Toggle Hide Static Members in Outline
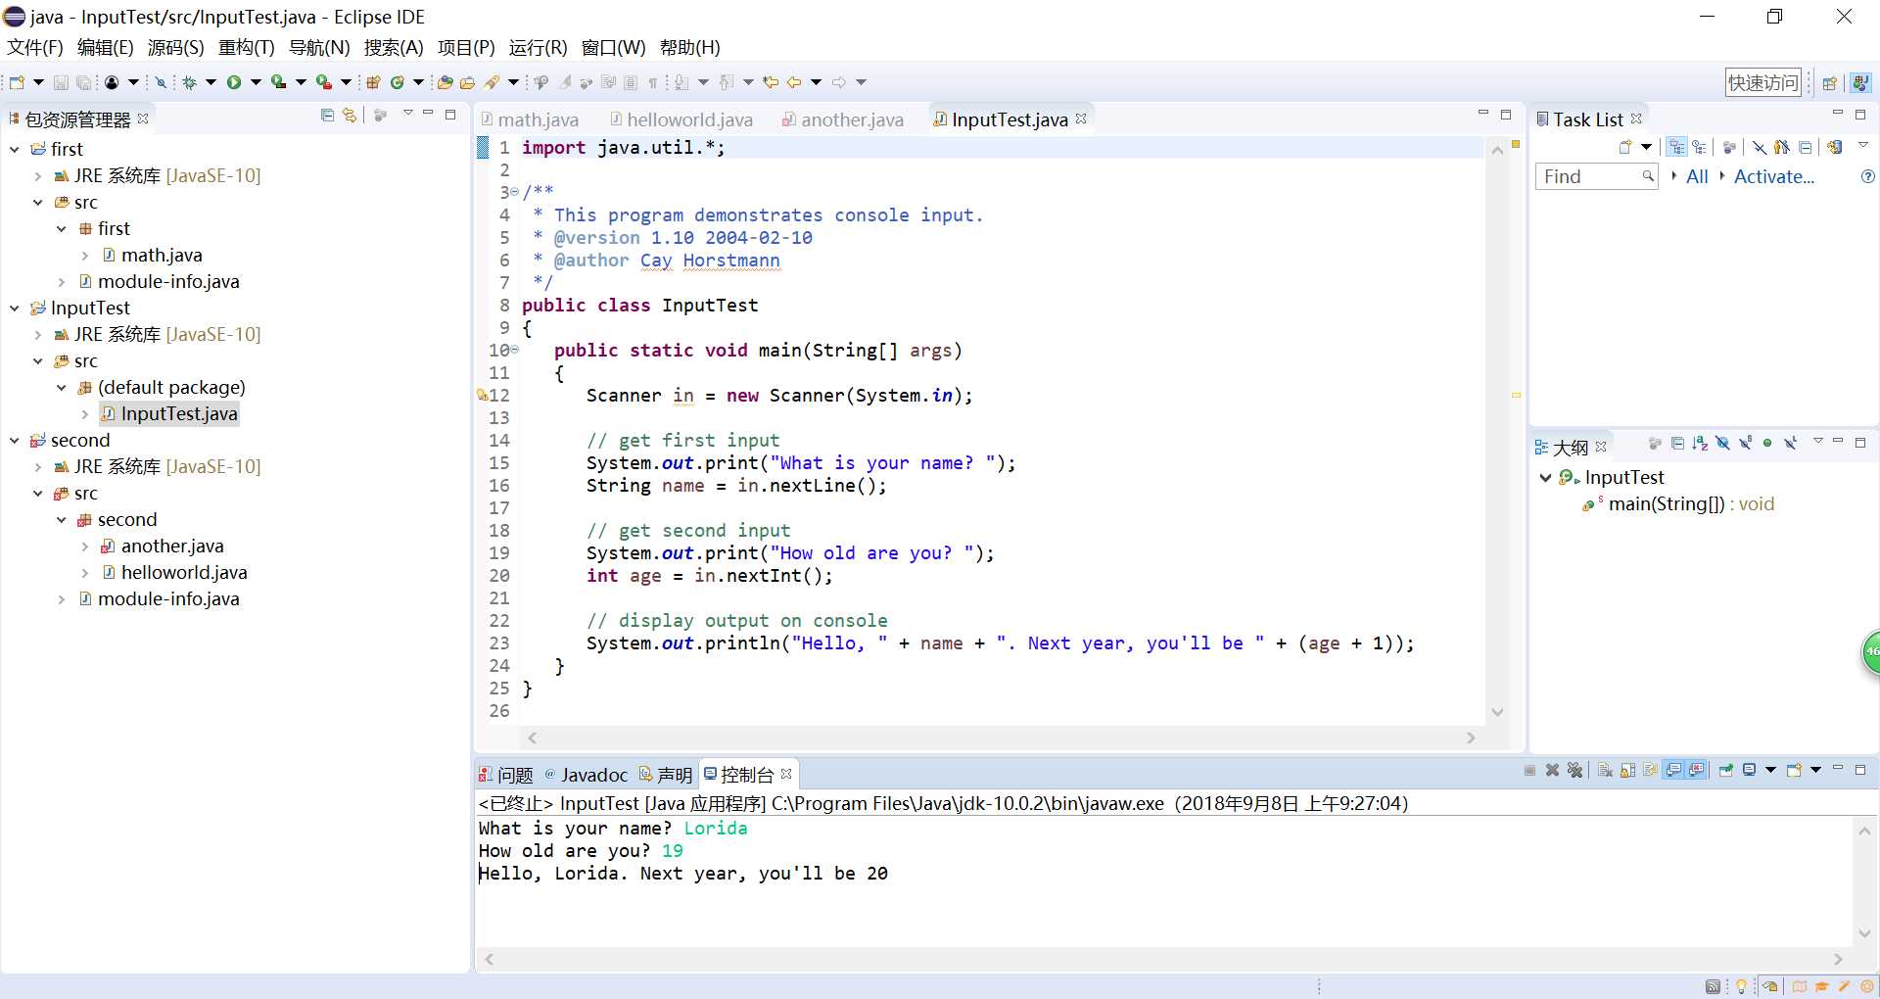This screenshot has width=1880, height=999. click(x=1745, y=444)
